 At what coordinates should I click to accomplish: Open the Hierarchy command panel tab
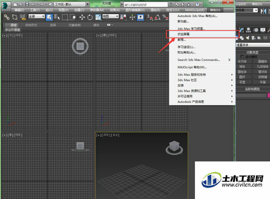[248, 30]
